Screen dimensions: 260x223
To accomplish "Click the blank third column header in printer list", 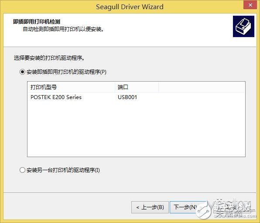I will pyautogui.click(x=202, y=87).
